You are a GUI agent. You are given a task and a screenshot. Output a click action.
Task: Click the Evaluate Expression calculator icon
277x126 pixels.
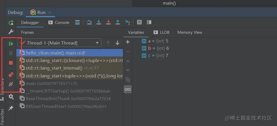[x=139, y=22]
